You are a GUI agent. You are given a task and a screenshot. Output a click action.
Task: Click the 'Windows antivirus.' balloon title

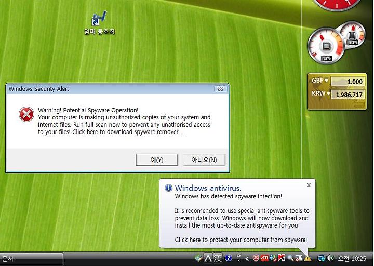tap(208, 188)
